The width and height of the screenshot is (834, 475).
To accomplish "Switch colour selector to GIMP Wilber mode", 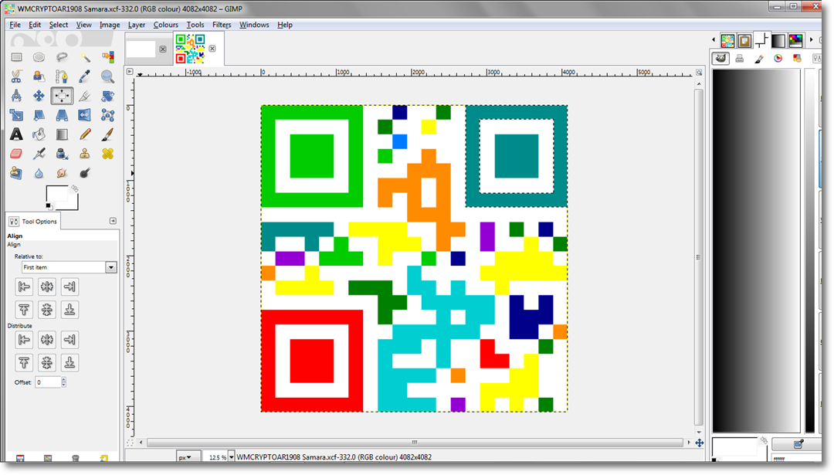I will click(720, 59).
